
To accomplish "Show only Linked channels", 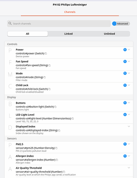I will [x=68, y=34].
